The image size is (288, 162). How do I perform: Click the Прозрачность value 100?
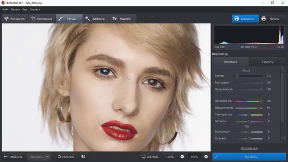click(x=269, y=89)
